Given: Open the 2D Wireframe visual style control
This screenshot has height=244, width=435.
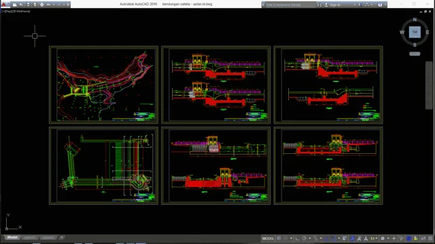Looking at the screenshot, I should [x=21, y=12].
